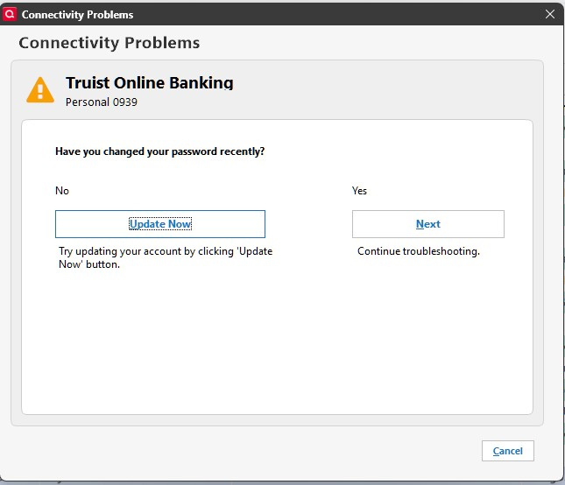
Task: Click the orange warning triangle icon
Action: pos(40,90)
